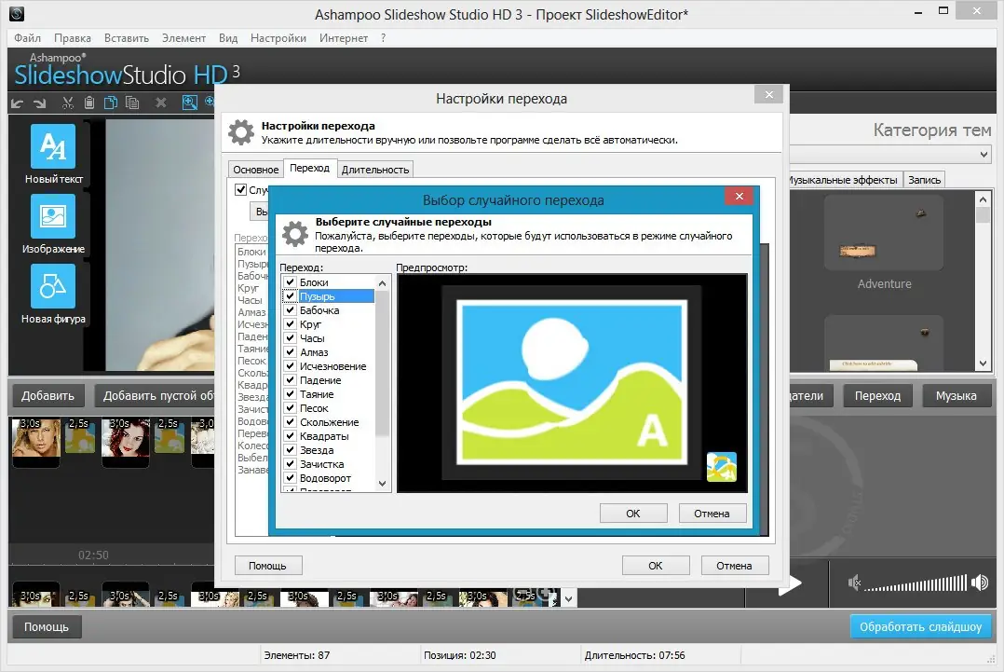Disable the Таяние transition checkbox

point(290,394)
